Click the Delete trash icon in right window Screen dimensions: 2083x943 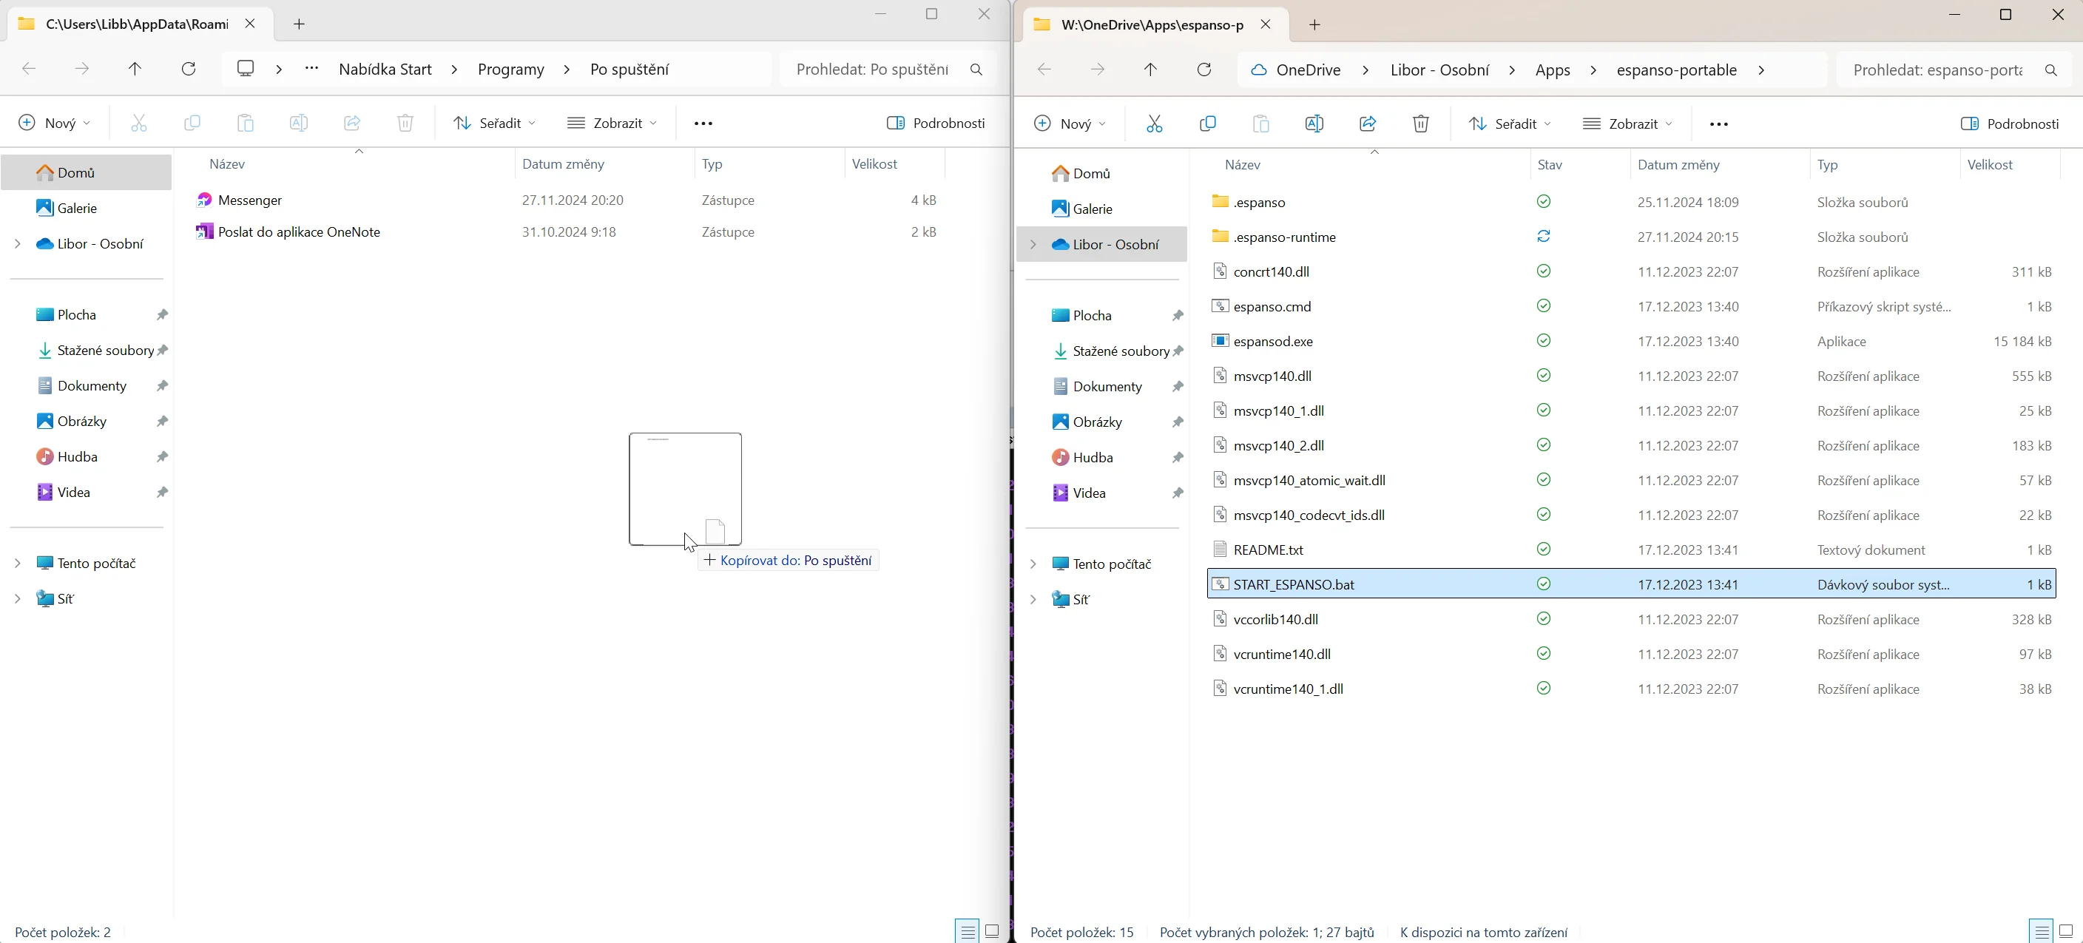tap(1421, 124)
